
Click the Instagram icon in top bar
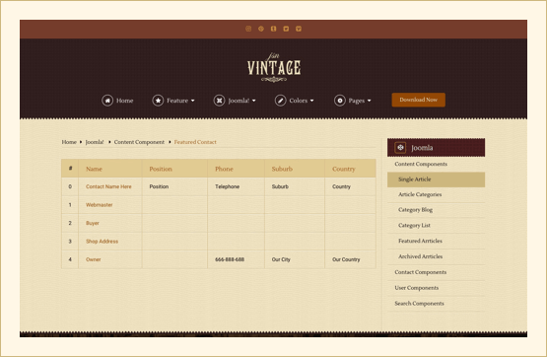point(248,29)
